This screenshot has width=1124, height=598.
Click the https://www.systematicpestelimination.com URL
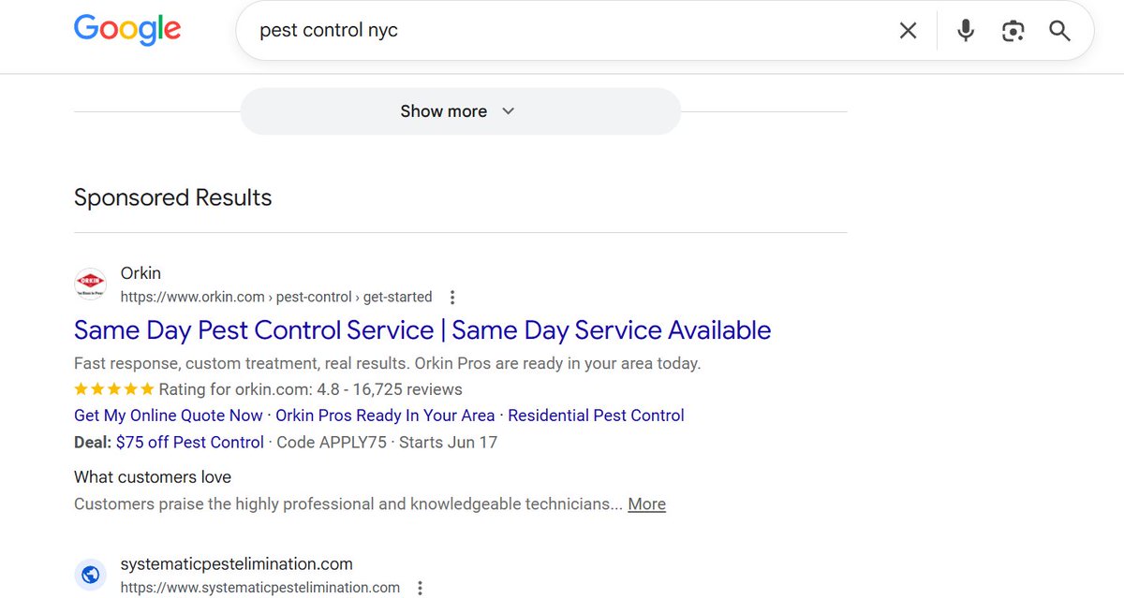coord(260,589)
